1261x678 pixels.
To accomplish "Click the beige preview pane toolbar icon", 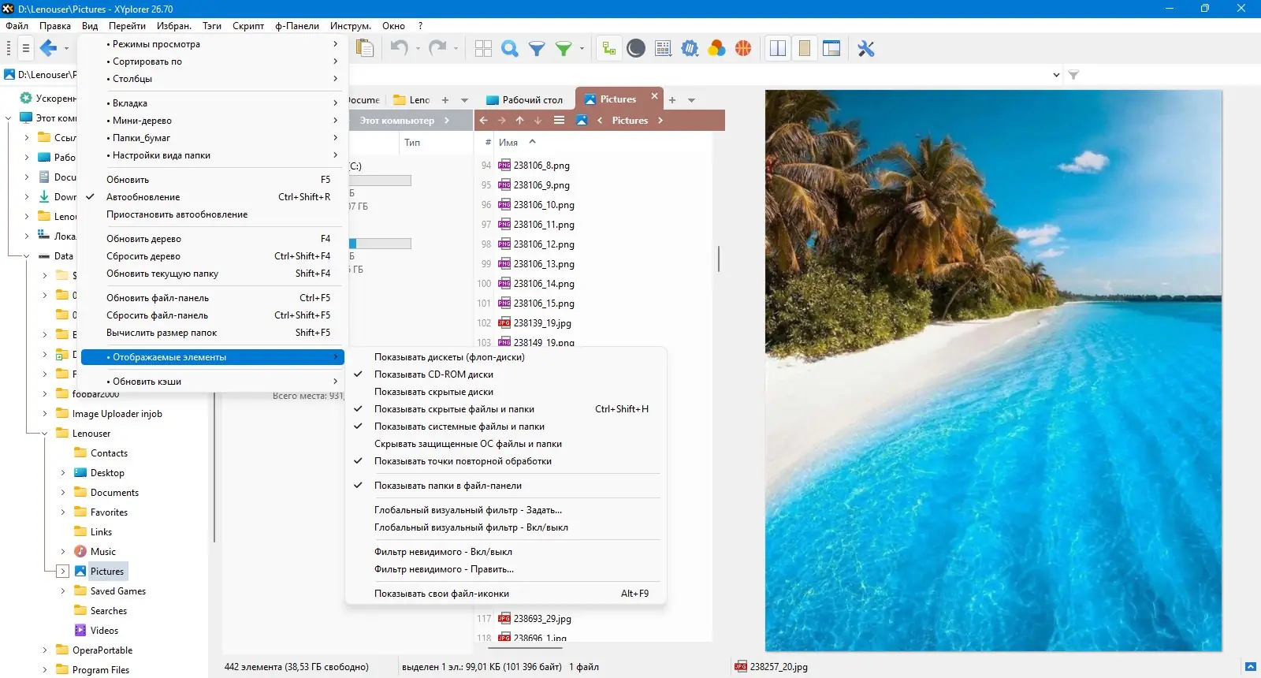I will tap(805, 48).
